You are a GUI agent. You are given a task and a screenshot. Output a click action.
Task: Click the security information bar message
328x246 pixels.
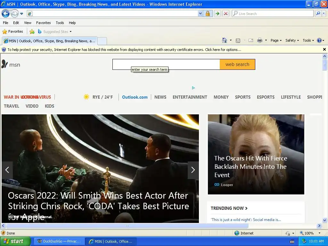pos(124,50)
